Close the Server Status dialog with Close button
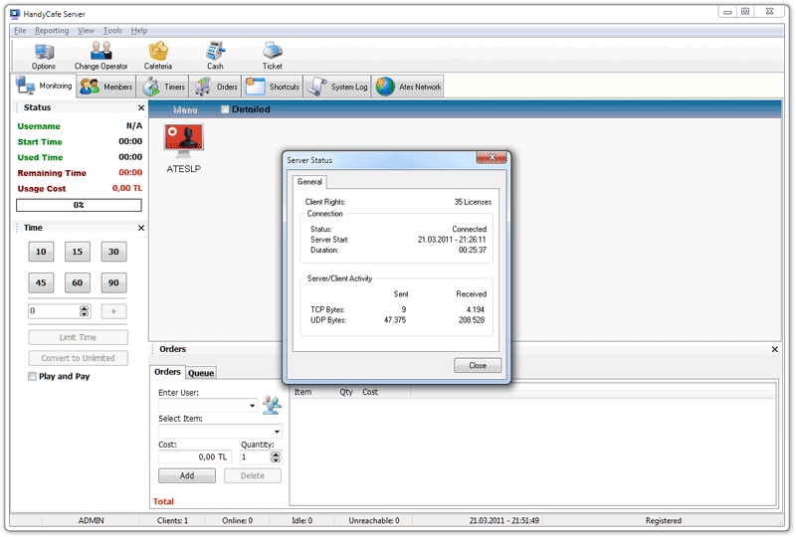This screenshot has height=537, width=796. coord(478,365)
